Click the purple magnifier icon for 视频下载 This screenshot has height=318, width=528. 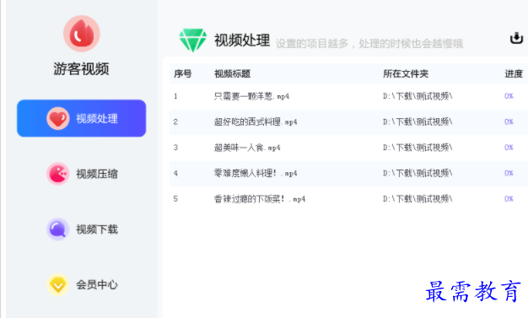click(58, 229)
